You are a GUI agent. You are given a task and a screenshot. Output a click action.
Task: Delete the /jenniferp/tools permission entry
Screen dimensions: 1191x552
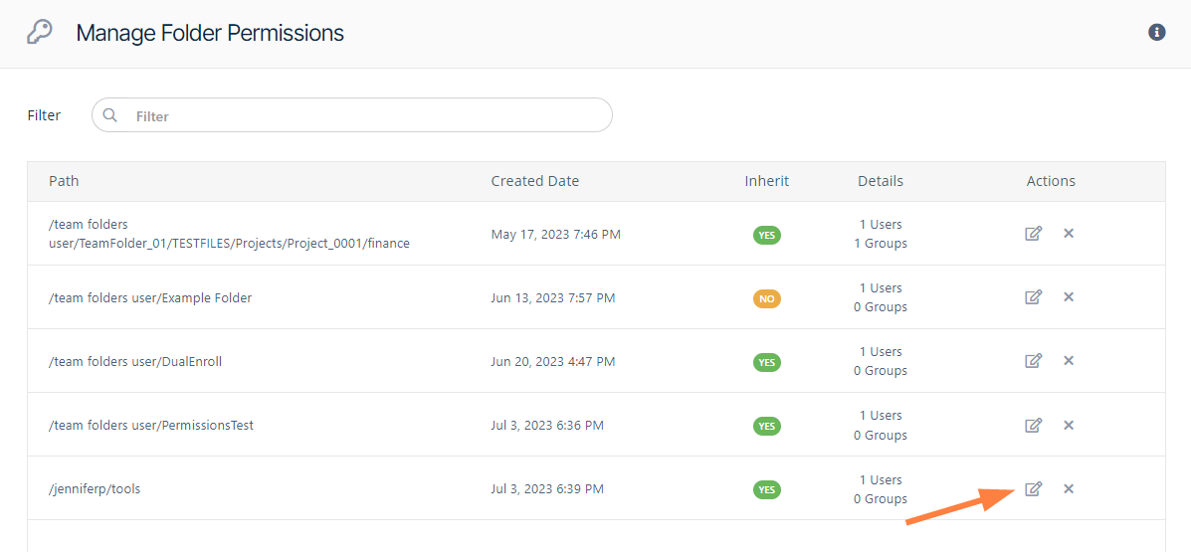tap(1069, 489)
